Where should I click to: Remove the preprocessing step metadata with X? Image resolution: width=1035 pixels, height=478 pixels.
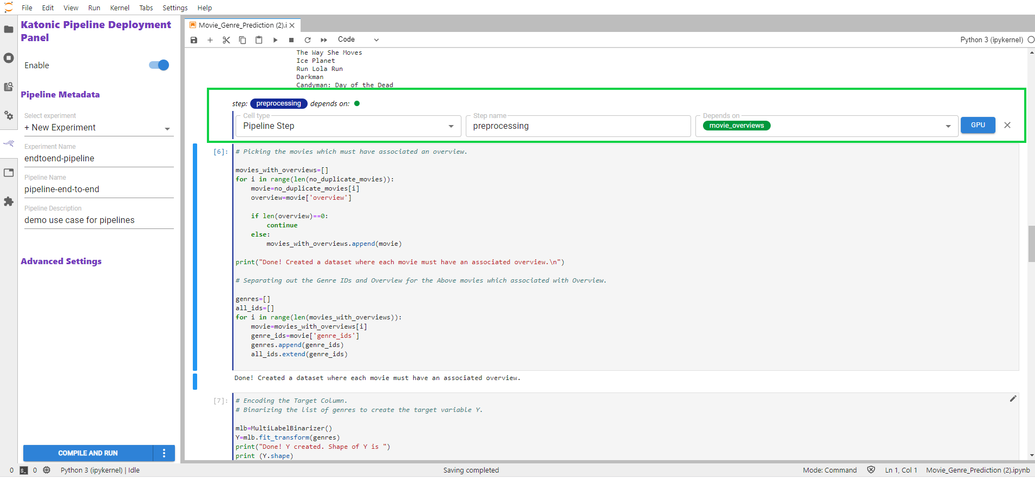point(1007,125)
